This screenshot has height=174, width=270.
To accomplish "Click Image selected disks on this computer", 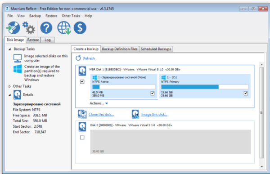I will coord(46,58).
